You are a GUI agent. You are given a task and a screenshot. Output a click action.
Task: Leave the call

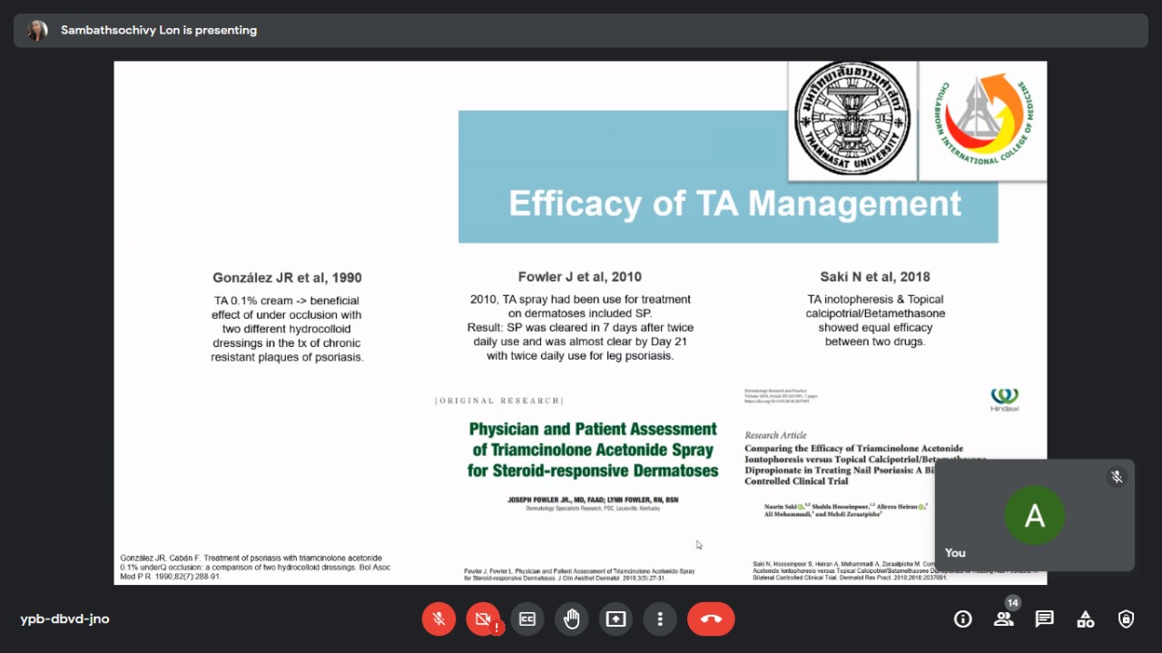[x=711, y=619]
